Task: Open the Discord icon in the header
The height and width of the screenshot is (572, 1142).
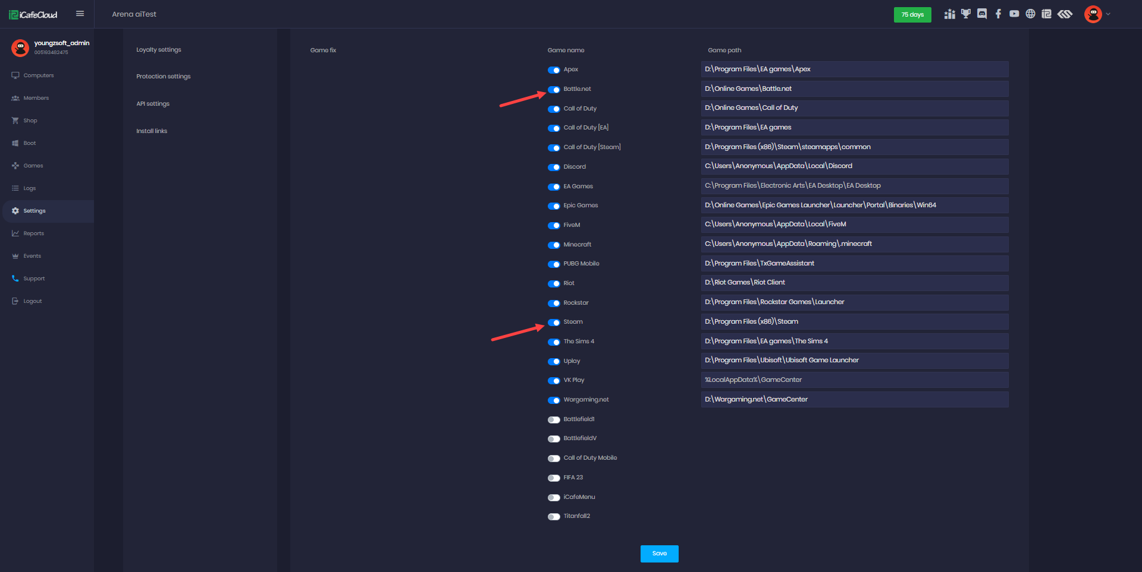Action: click(982, 14)
